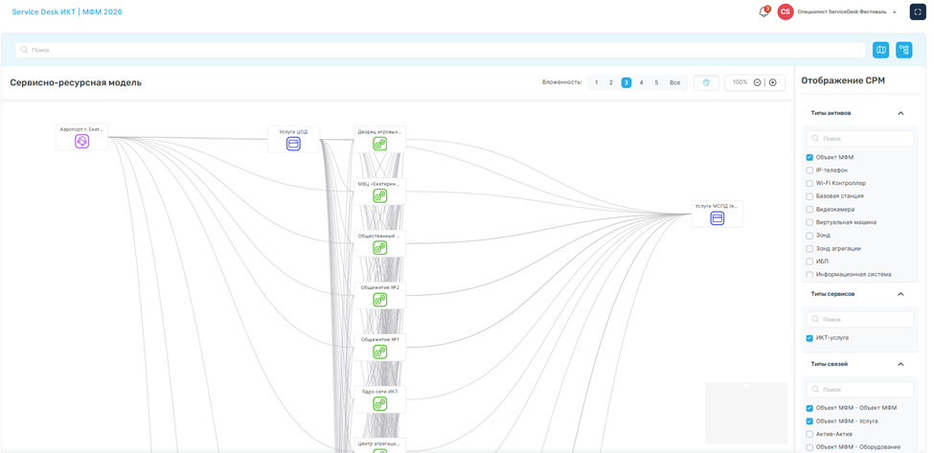Image resolution: width=934 pixels, height=453 pixels.
Task: Uncheck Объект МФМ - Объект МФМ link type
Action: coord(809,408)
